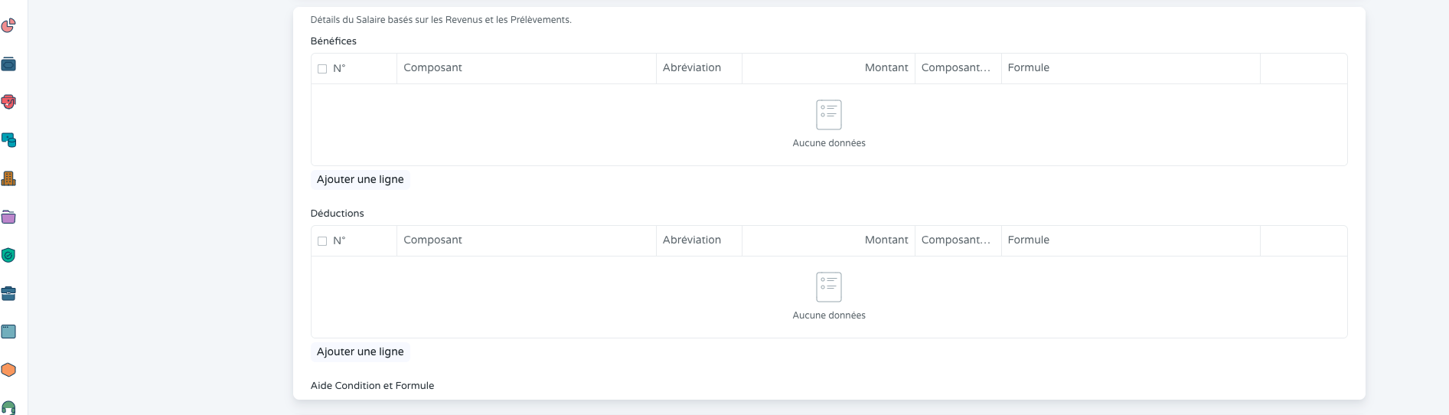1449x415 pixels.
Task: Open the pink pie chart sidebar icon
Action: point(8,26)
